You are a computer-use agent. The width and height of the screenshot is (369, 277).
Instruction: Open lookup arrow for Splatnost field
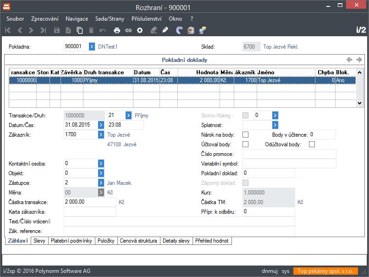[x=275, y=125]
